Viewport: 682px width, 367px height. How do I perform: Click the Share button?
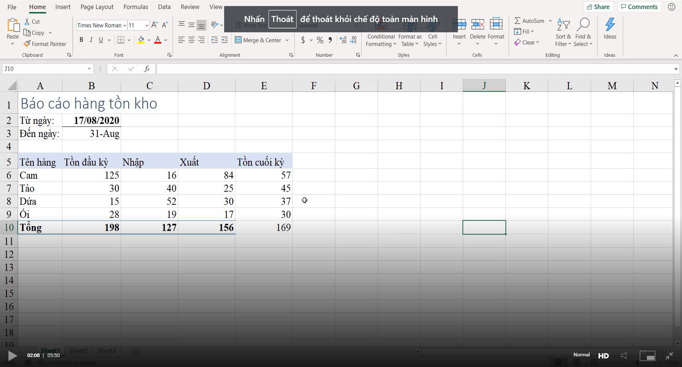[599, 7]
